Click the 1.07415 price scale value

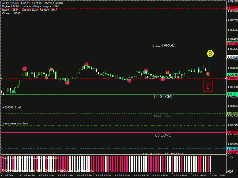click(233, 39)
